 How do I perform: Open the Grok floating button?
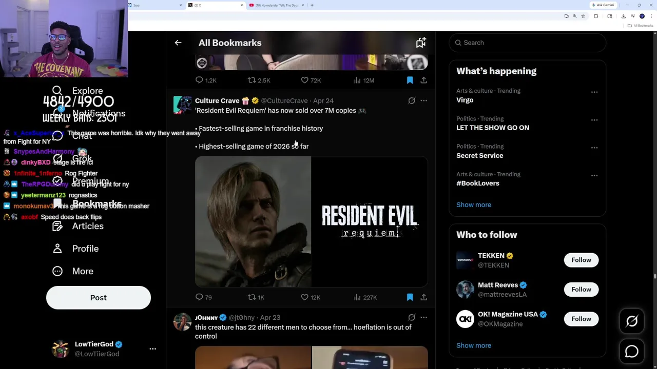tap(632, 321)
